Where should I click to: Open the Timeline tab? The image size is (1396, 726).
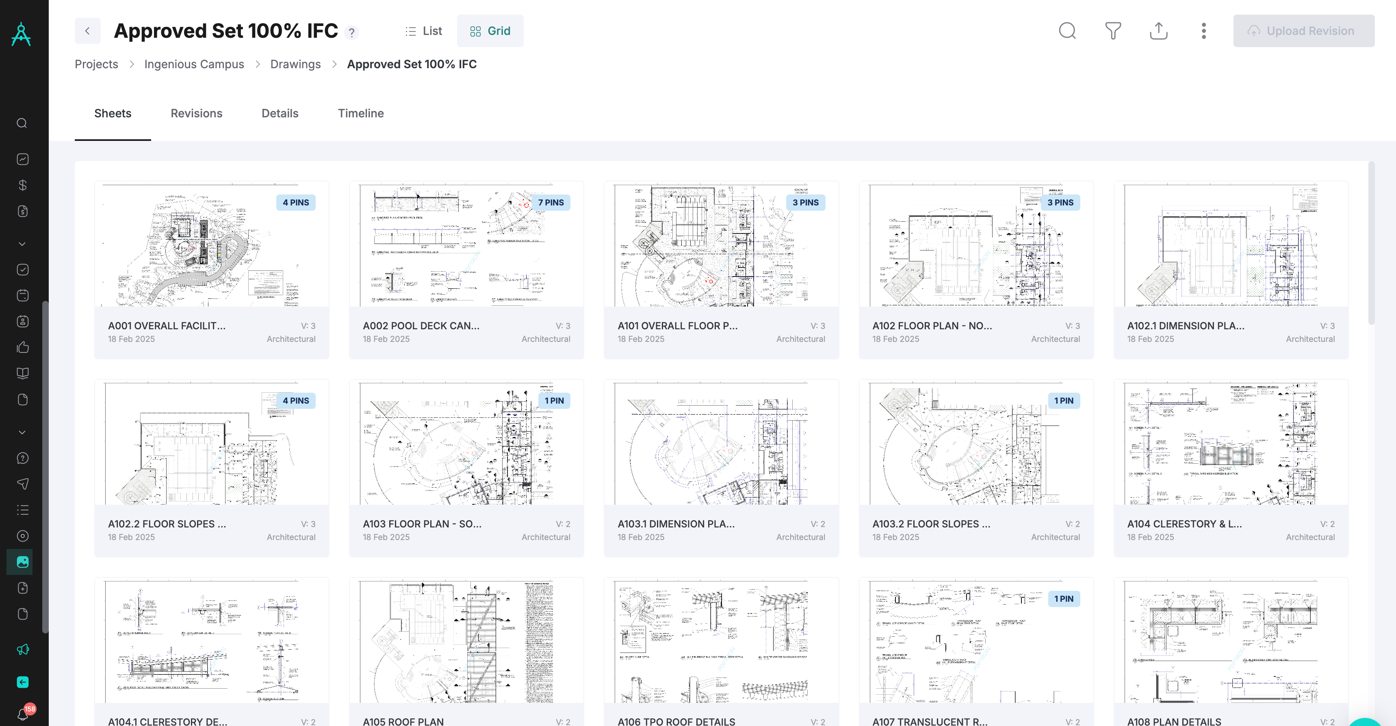(360, 113)
